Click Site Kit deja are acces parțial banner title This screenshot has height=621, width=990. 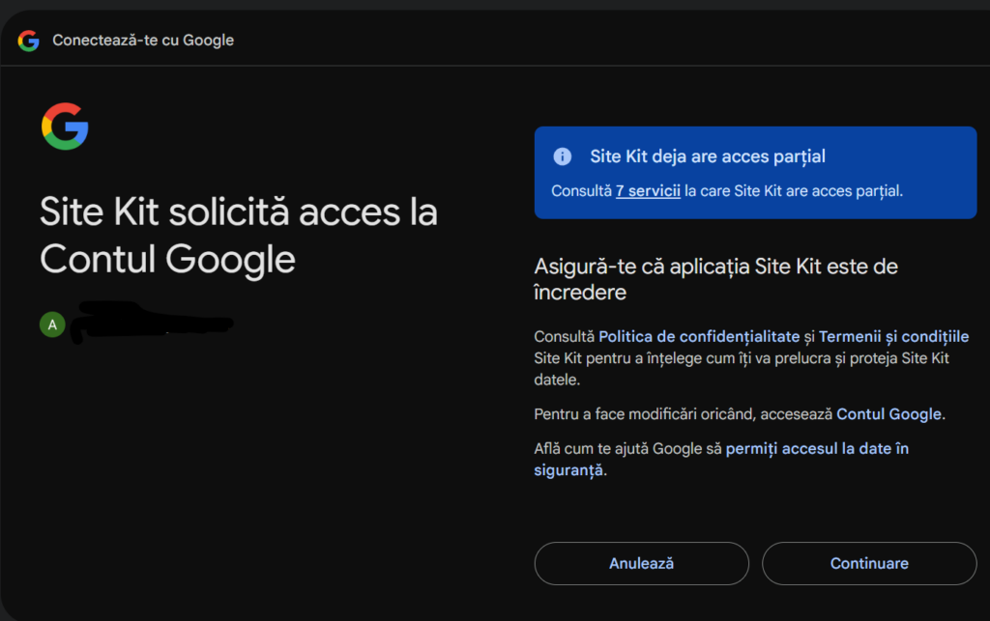click(707, 156)
